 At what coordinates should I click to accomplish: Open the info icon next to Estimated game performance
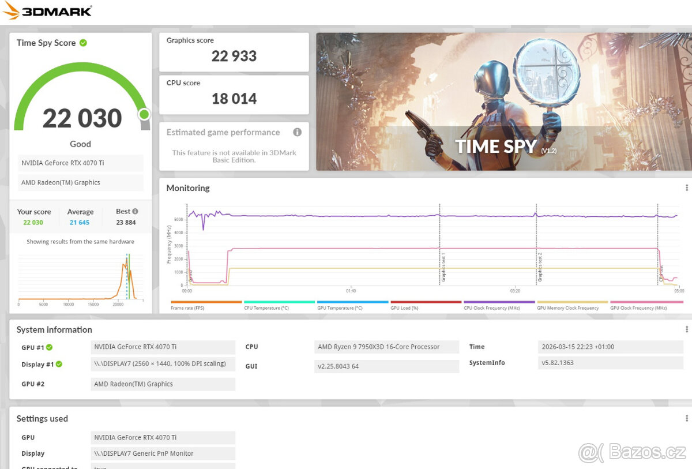click(297, 132)
